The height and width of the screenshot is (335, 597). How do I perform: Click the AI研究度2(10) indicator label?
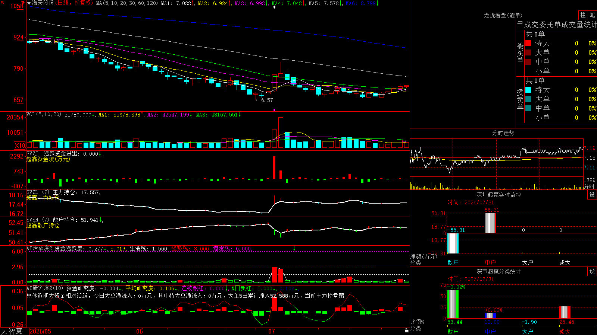click(45, 288)
